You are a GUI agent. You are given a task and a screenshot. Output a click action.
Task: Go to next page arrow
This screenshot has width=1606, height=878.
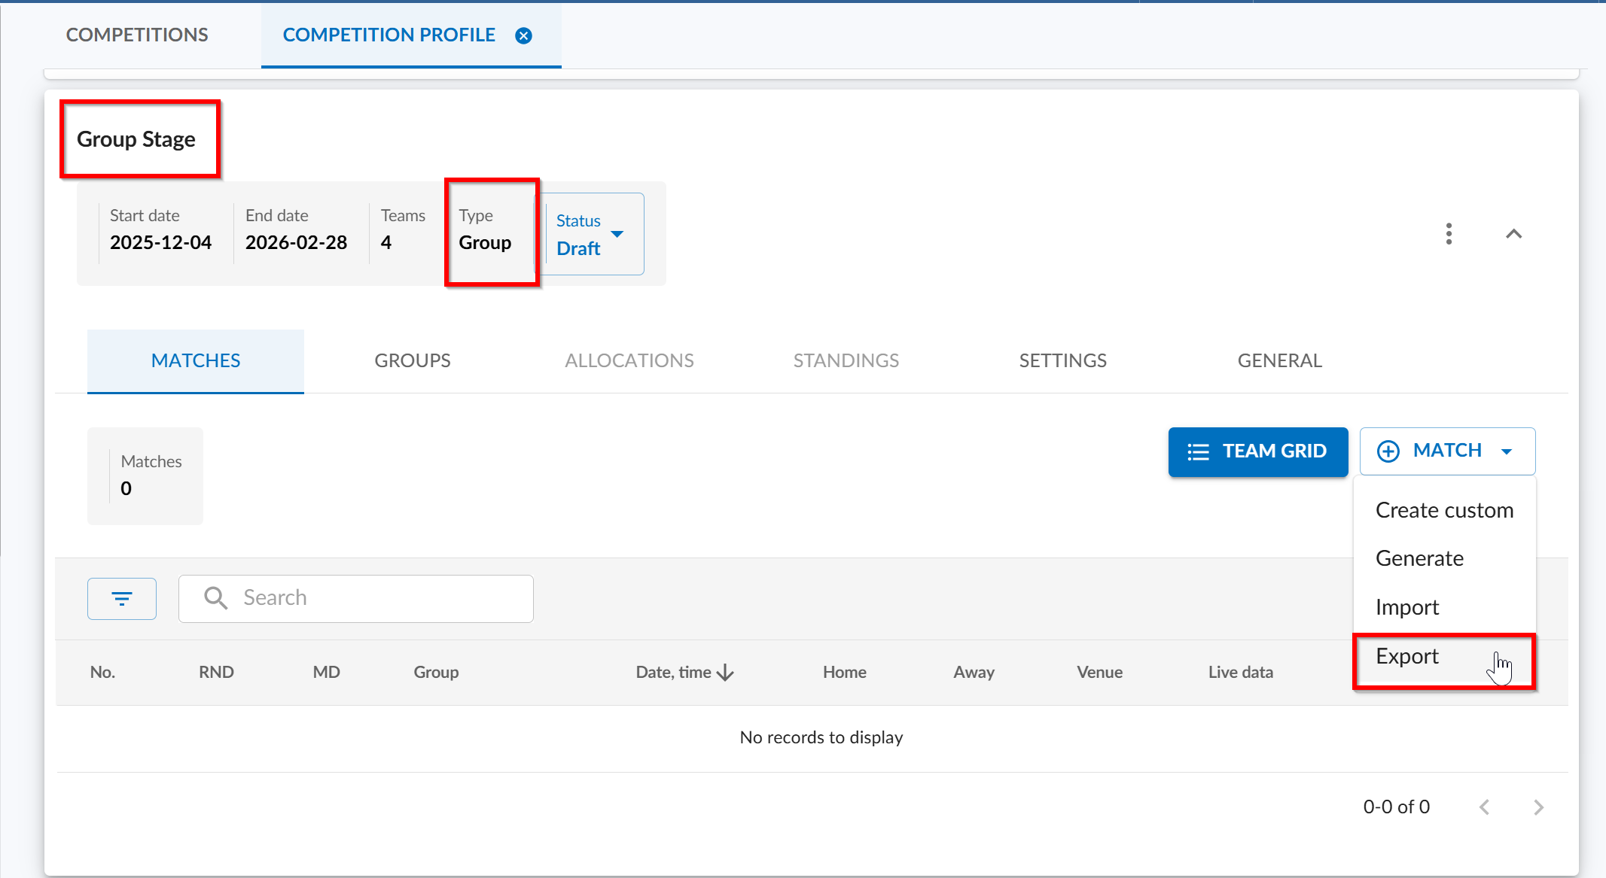coord(1538,807)
